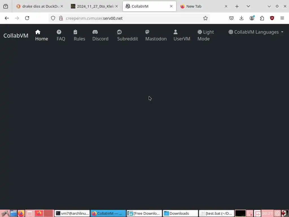This screenshot has width=289, height=217.
Task: Click the Discord logo icon
Action: (95, 32)
